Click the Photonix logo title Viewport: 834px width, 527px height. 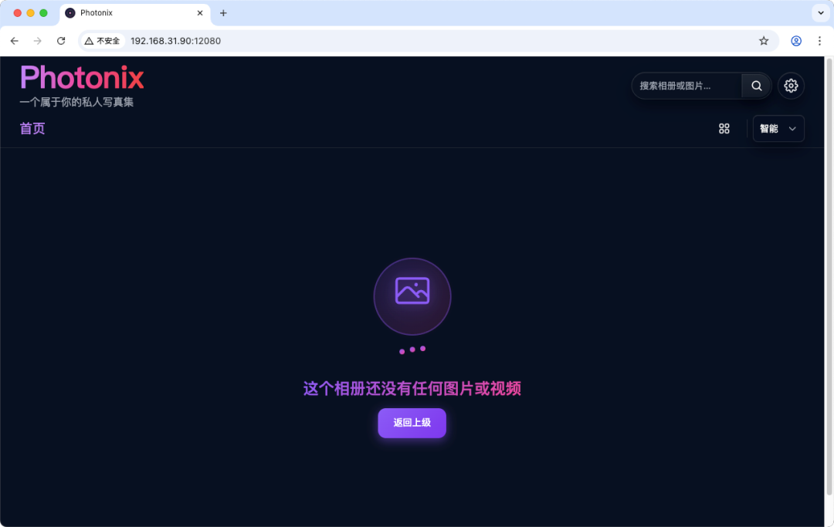[x=82, y=78]
